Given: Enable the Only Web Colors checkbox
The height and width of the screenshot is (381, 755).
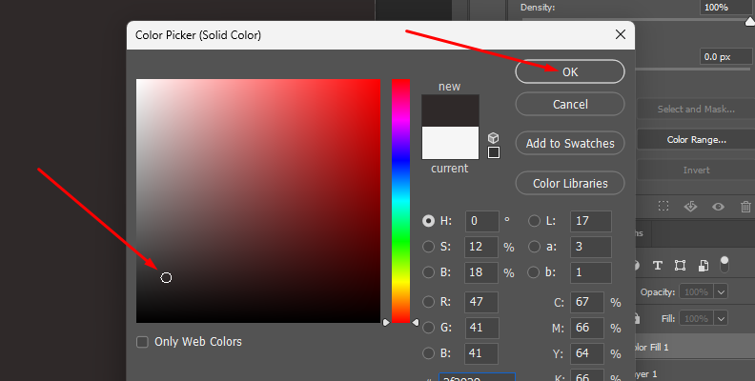Looking at the screenshot, I should tap(142, 342).
